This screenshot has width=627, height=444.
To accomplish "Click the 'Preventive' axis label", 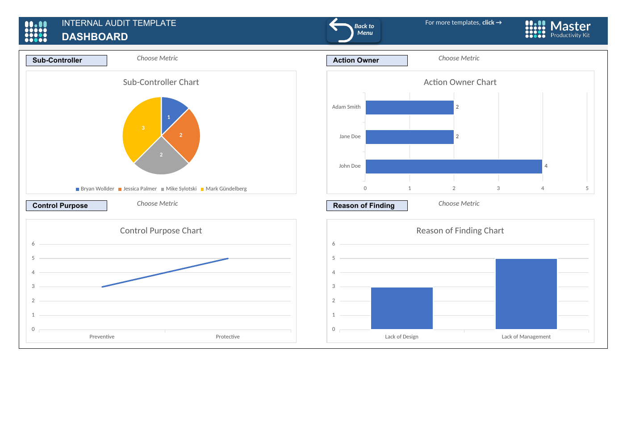I will [102, 337].
